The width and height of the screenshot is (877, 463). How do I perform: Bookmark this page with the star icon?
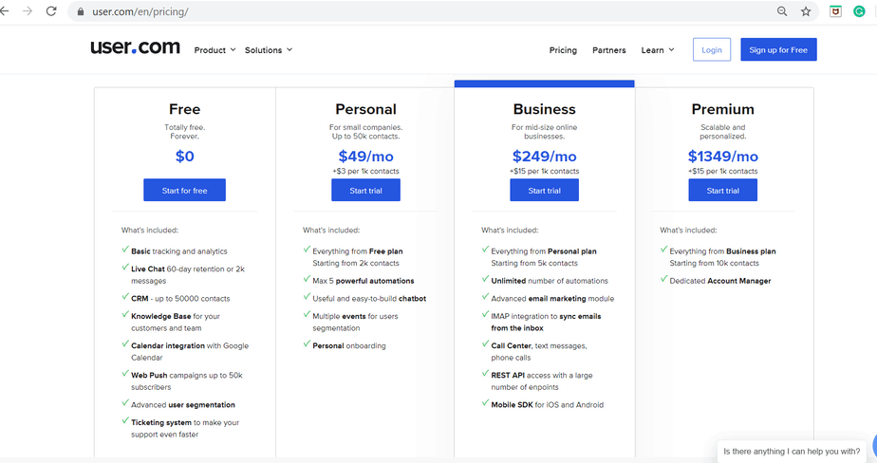806,11
